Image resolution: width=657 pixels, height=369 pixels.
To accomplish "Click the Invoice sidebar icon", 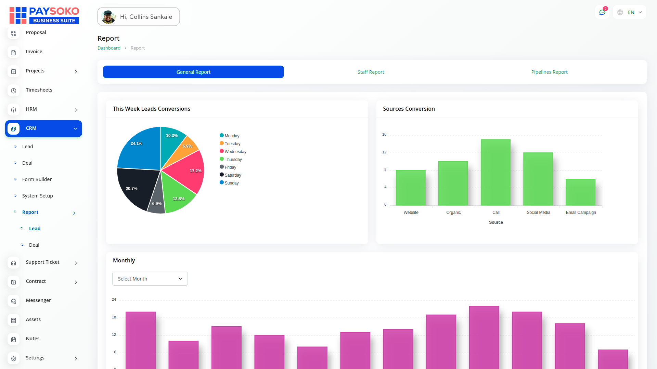I will point(14,52).
